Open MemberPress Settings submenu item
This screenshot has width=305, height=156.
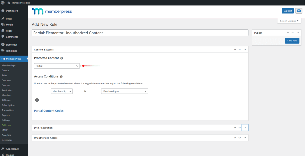coord(6,120)
